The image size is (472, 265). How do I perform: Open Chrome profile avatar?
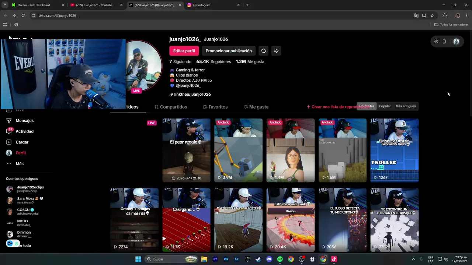click(x=458, y=15)
